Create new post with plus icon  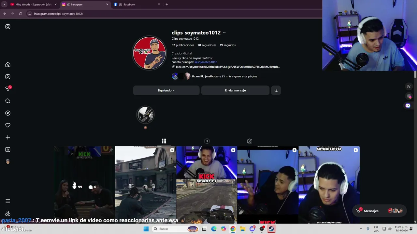8,137
